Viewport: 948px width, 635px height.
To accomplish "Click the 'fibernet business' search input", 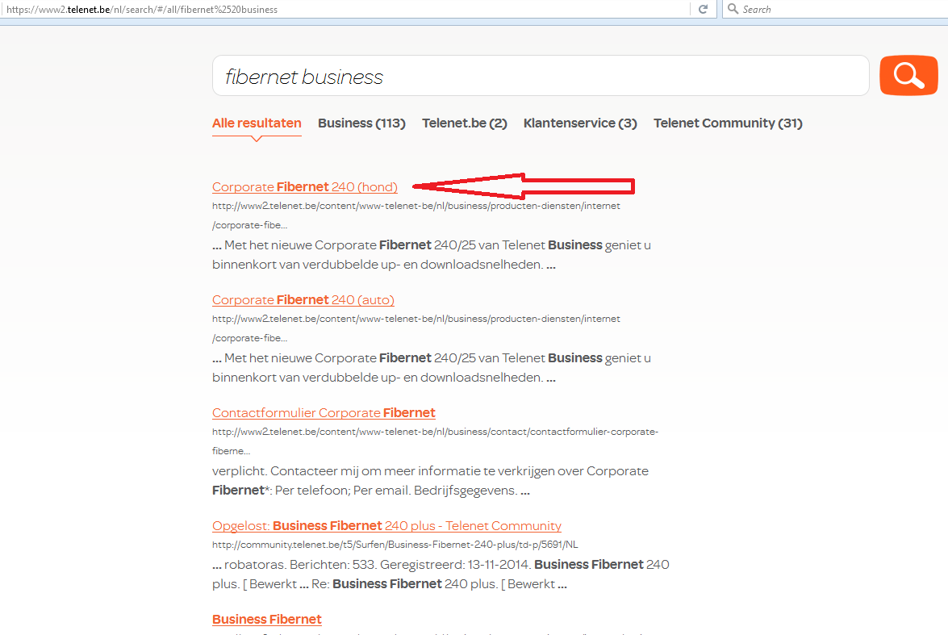I will coord(539,77).
